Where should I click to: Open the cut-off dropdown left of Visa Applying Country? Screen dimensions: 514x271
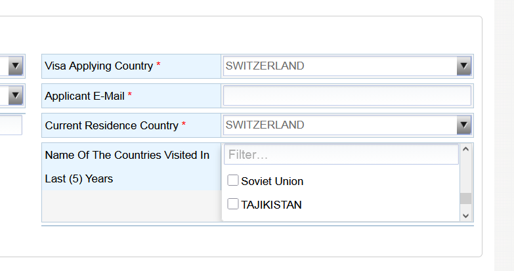[x=16, y=66]
